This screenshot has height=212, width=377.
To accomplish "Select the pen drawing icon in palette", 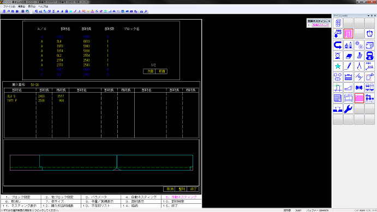I will tap(348, 66).
